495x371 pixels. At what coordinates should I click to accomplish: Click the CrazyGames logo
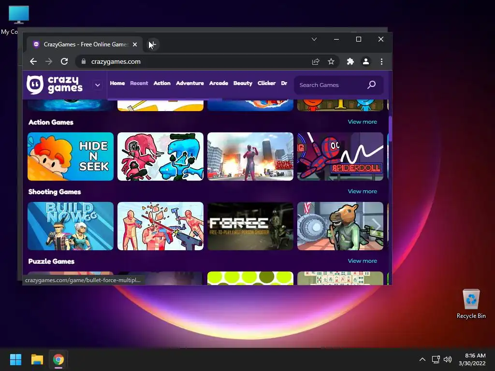55,85
